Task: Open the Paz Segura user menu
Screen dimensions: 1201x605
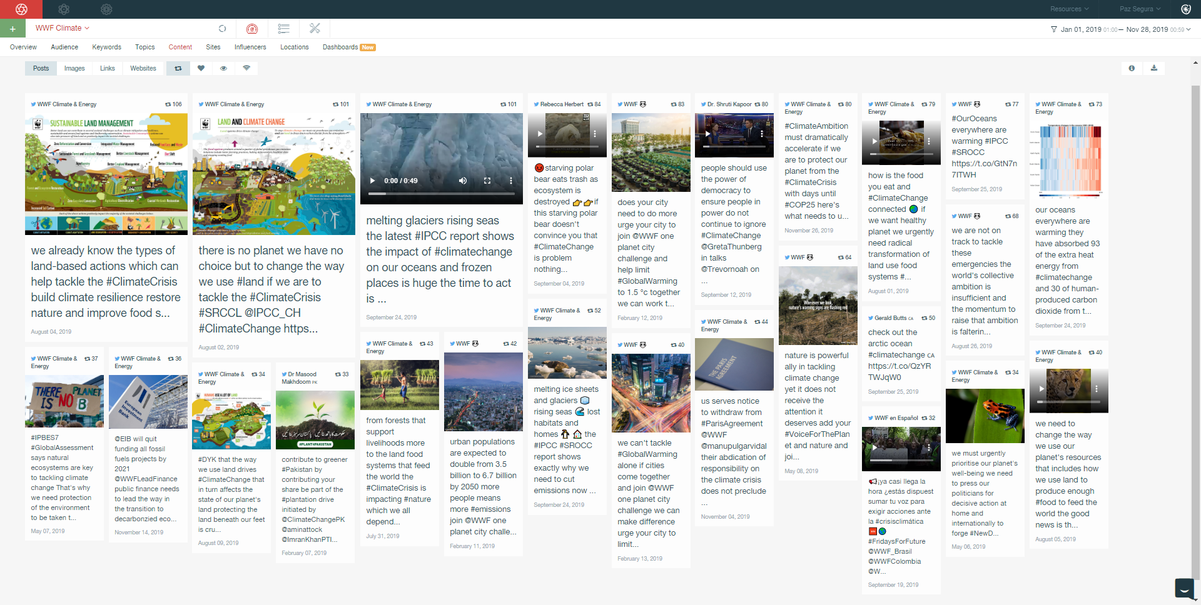Action: pos(1140,9)
